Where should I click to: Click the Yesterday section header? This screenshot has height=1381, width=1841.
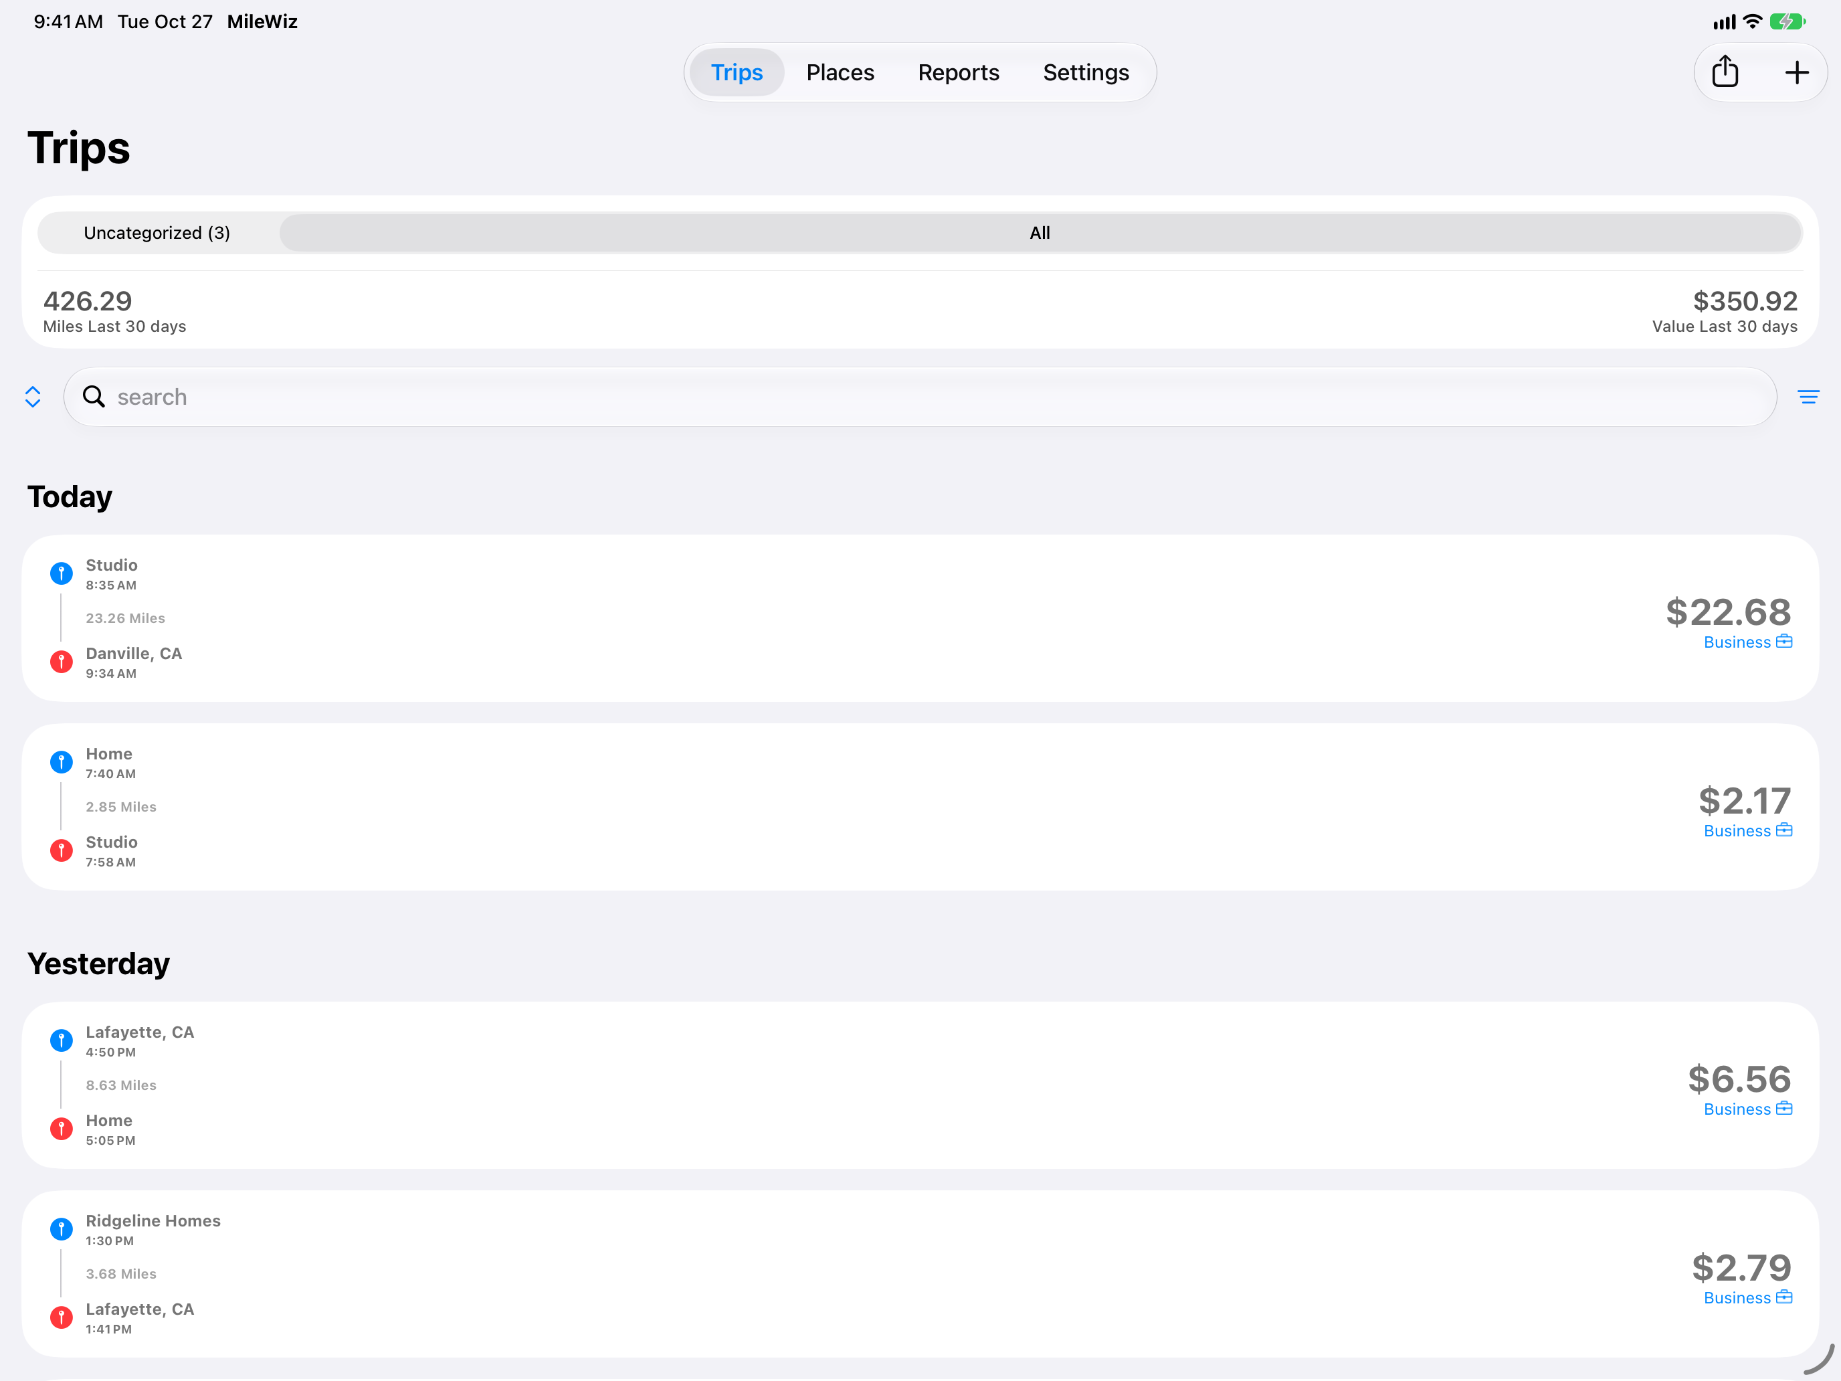click(x=98, y=964)
